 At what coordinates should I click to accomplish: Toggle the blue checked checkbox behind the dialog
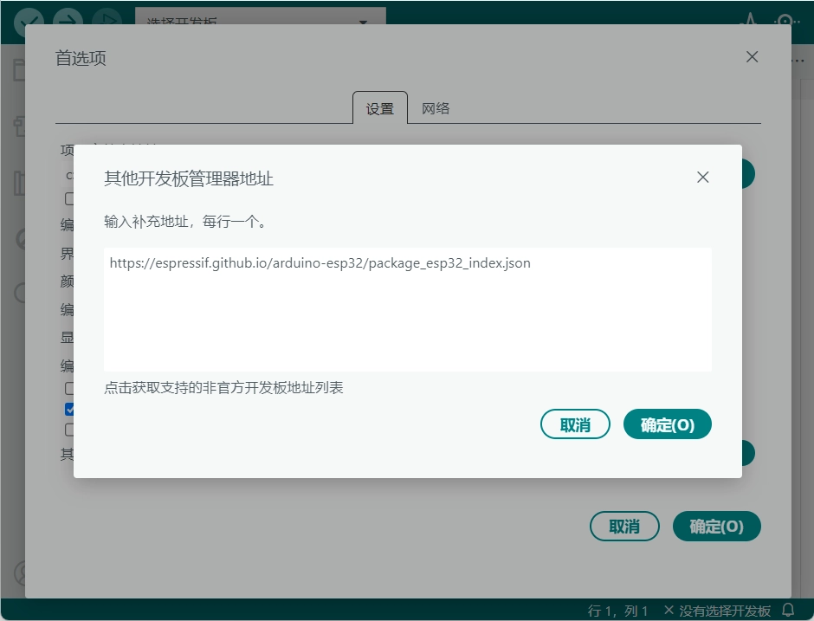[70, 409]
